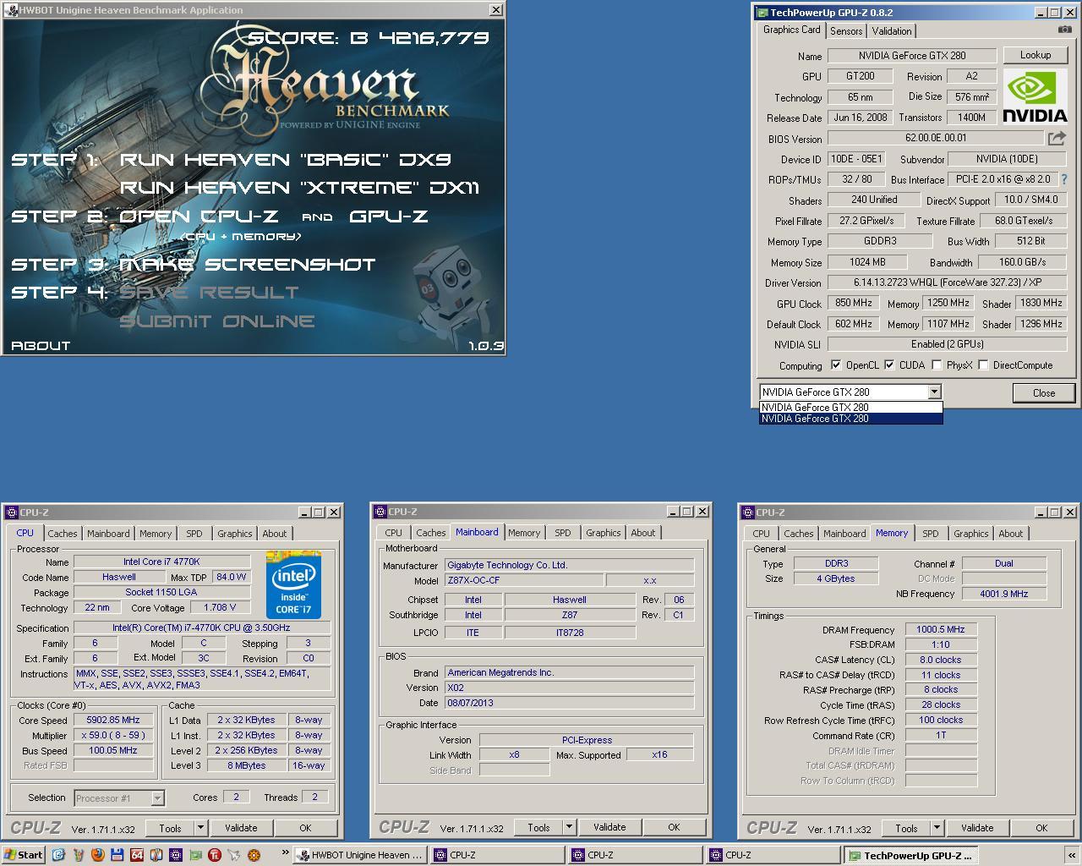This screenshot has width=1082, height=866.
Task: Click the Core Speed 5902.85 MHz field
Action: 113,720
